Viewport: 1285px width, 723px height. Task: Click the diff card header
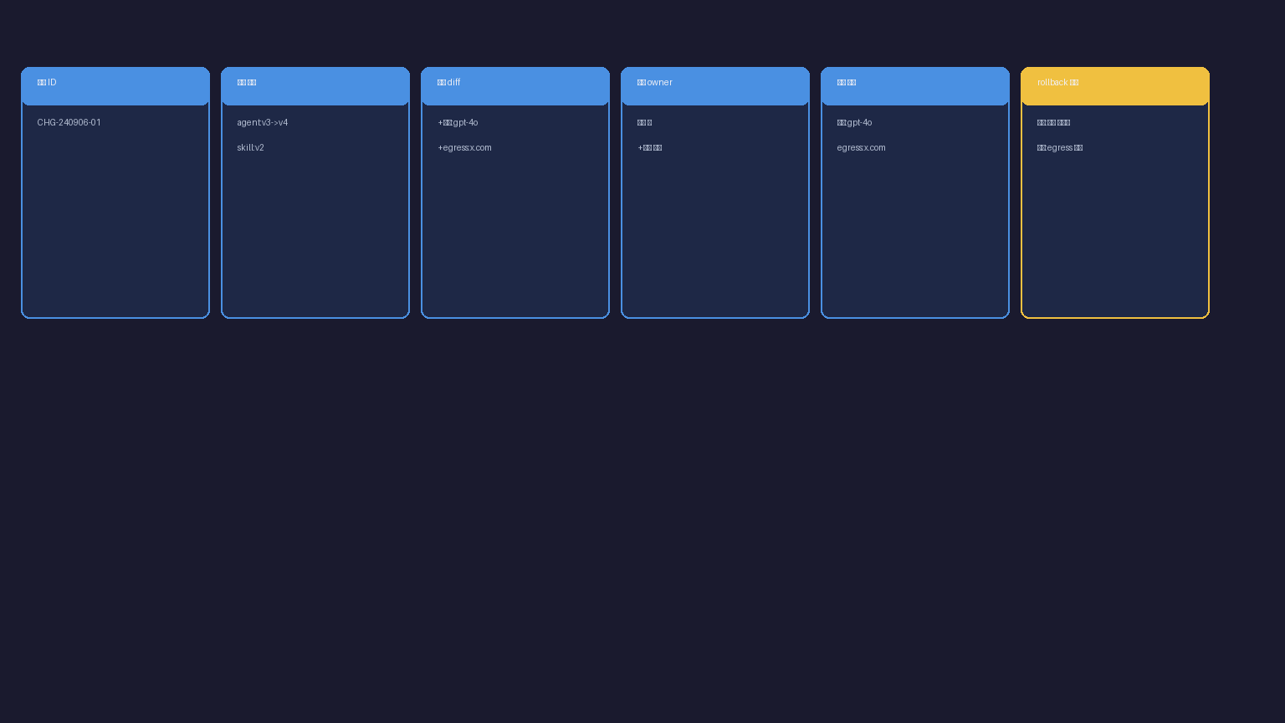pyautogui.click(x=515, y=86)
